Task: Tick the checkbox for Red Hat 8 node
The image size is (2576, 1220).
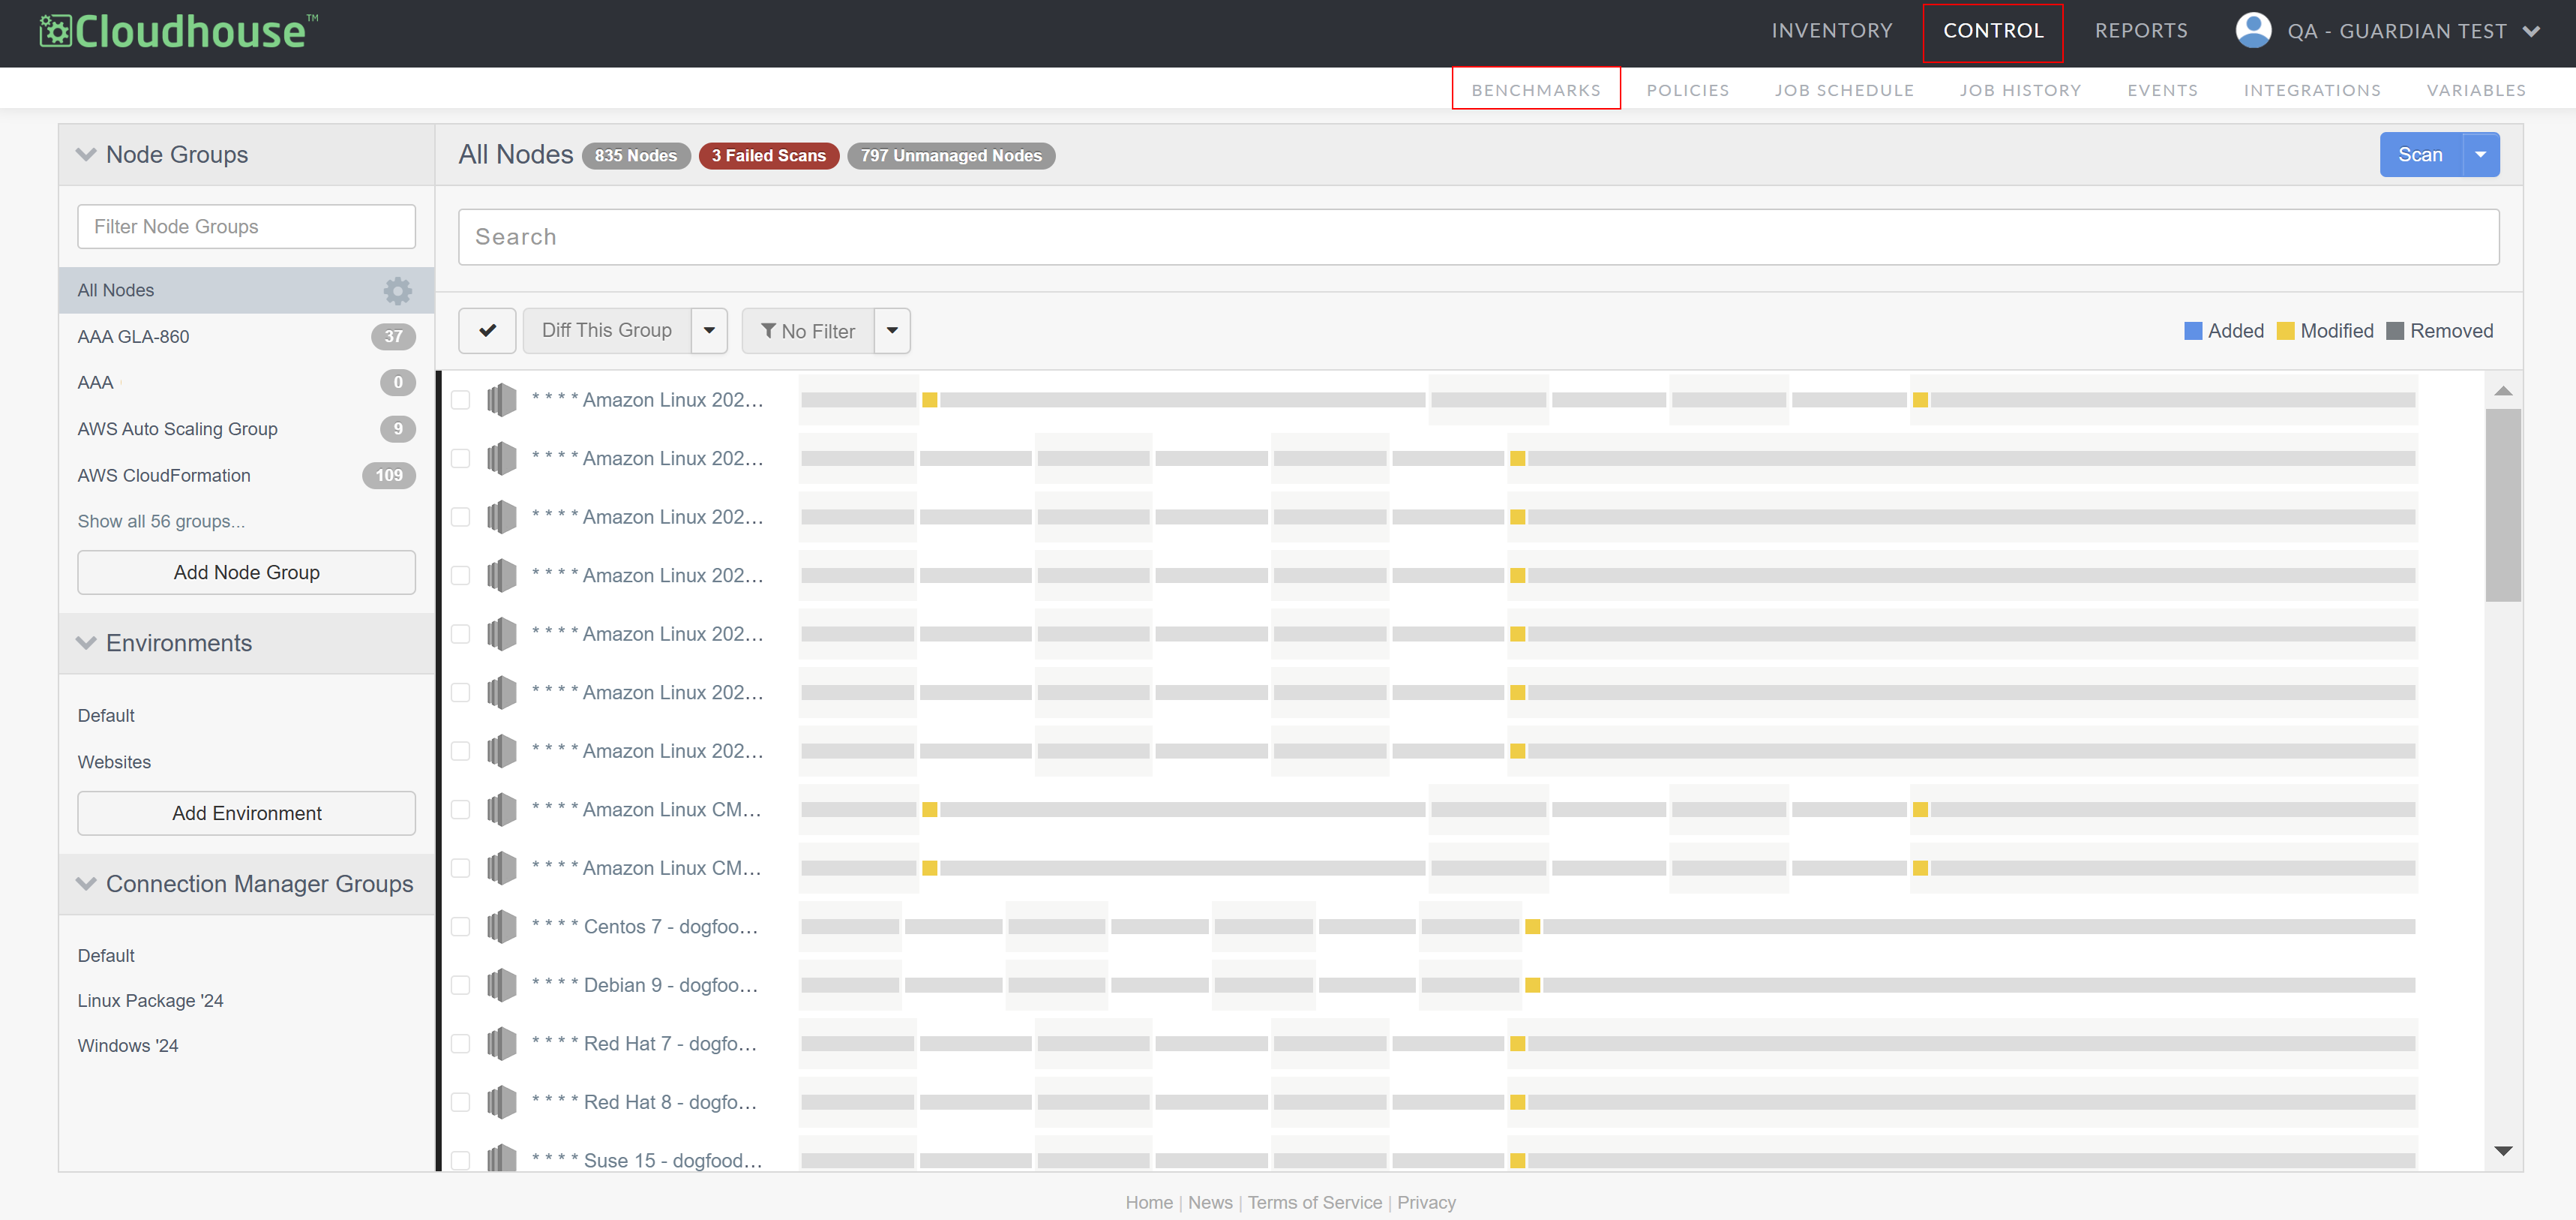Action: tap(460, 1102)
